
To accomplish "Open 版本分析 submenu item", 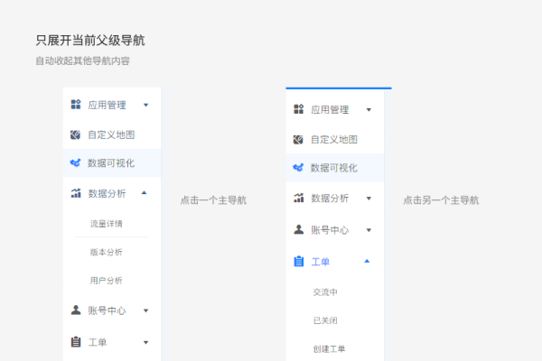I will (x=106, y=252).
